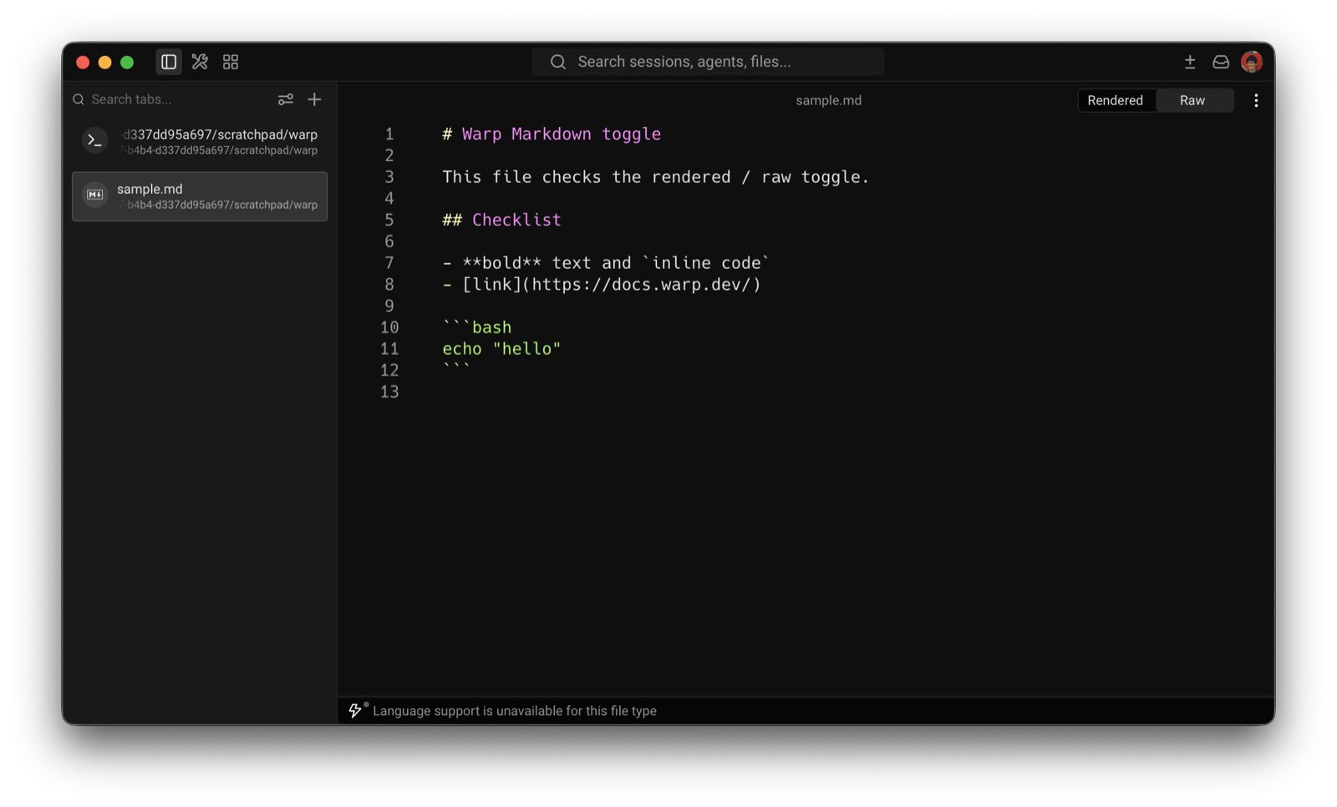Focus the Search tabs field
The image size is (1337, 807).
tap(172, 99)
